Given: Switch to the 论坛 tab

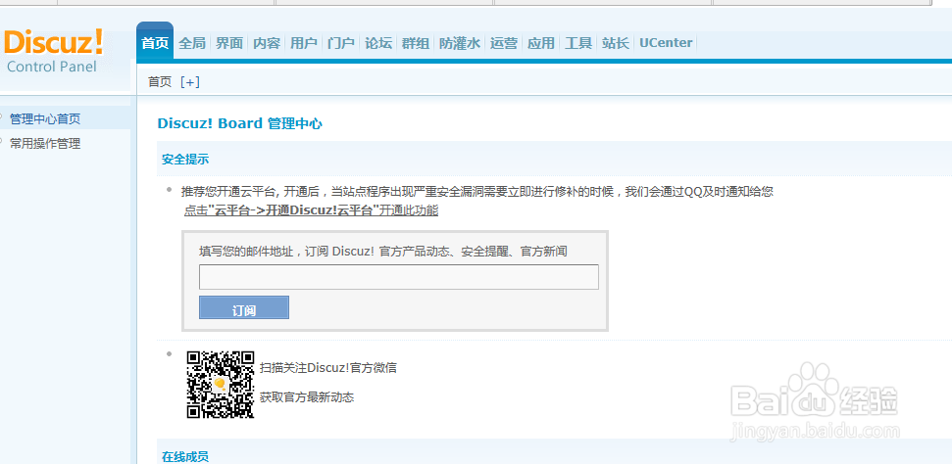Looking at the screenshot, I should (x=378, y=43).
